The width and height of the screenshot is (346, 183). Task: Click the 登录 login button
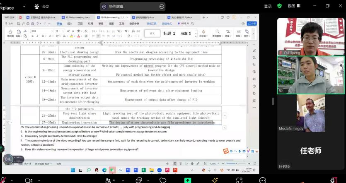pos(268,6)
